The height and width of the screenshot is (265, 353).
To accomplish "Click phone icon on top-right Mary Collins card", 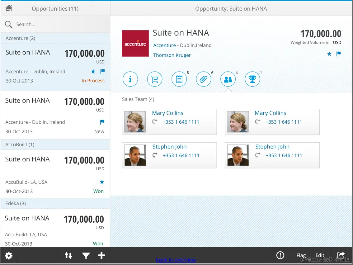I will pos(257,121).
